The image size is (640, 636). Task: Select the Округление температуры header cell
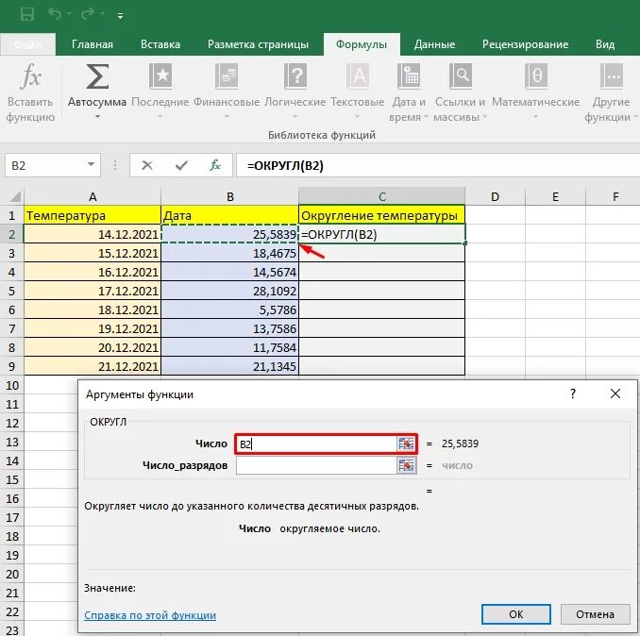click(382, 215)
